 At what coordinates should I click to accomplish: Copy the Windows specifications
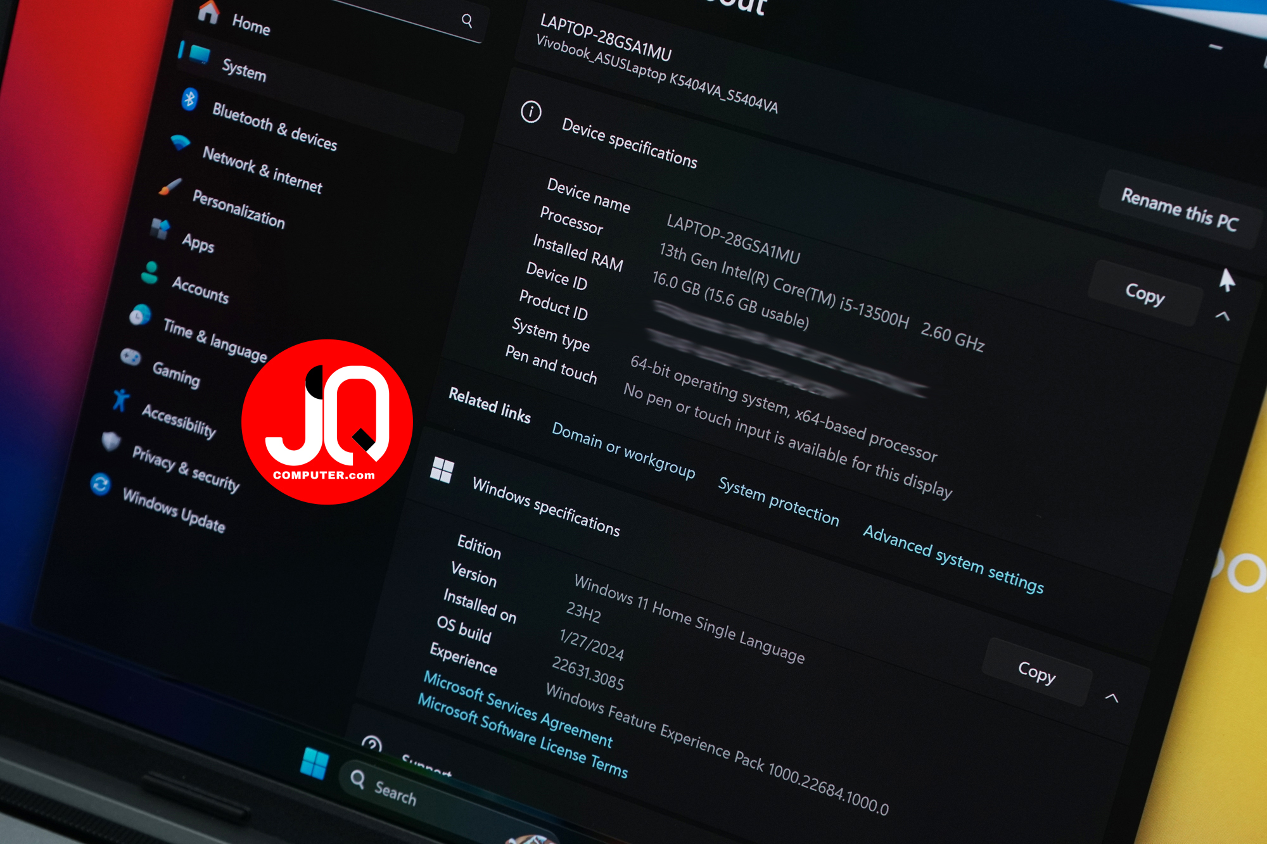pos(1036,672)
